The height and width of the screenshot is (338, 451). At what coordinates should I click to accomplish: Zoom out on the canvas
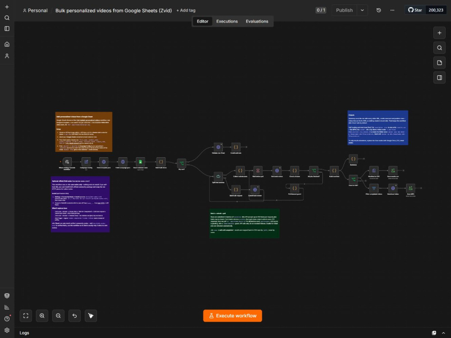58,315
